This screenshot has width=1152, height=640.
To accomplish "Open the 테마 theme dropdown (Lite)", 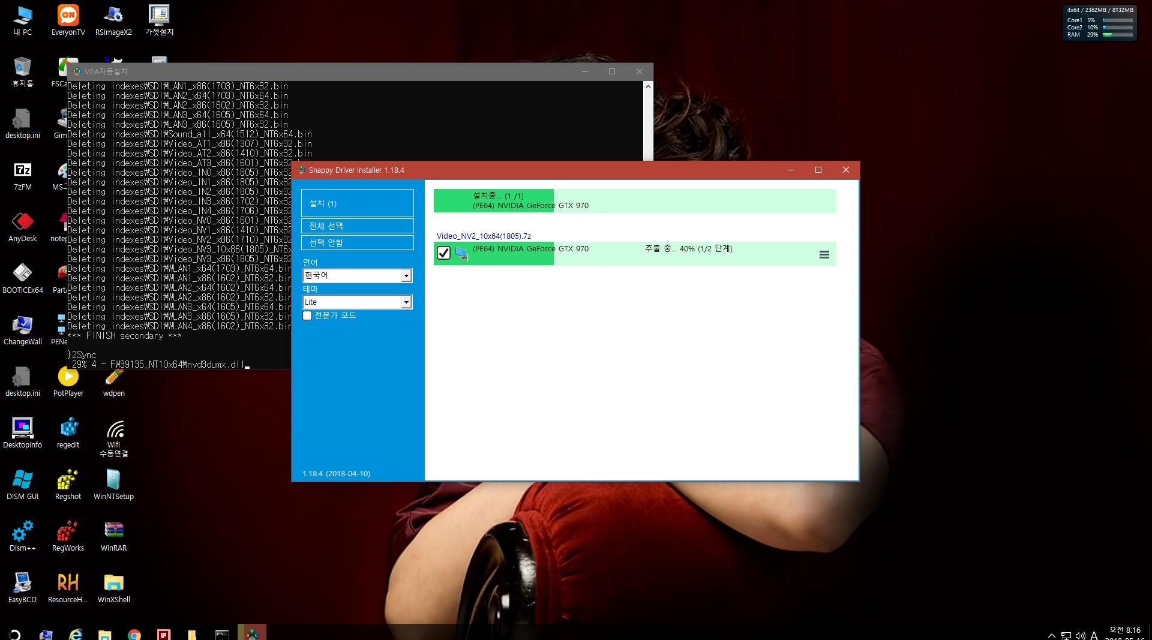I will click(358, 302).
